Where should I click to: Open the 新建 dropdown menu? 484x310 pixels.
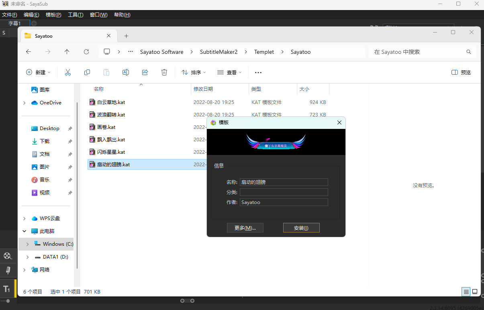click(x=38, y=72)
